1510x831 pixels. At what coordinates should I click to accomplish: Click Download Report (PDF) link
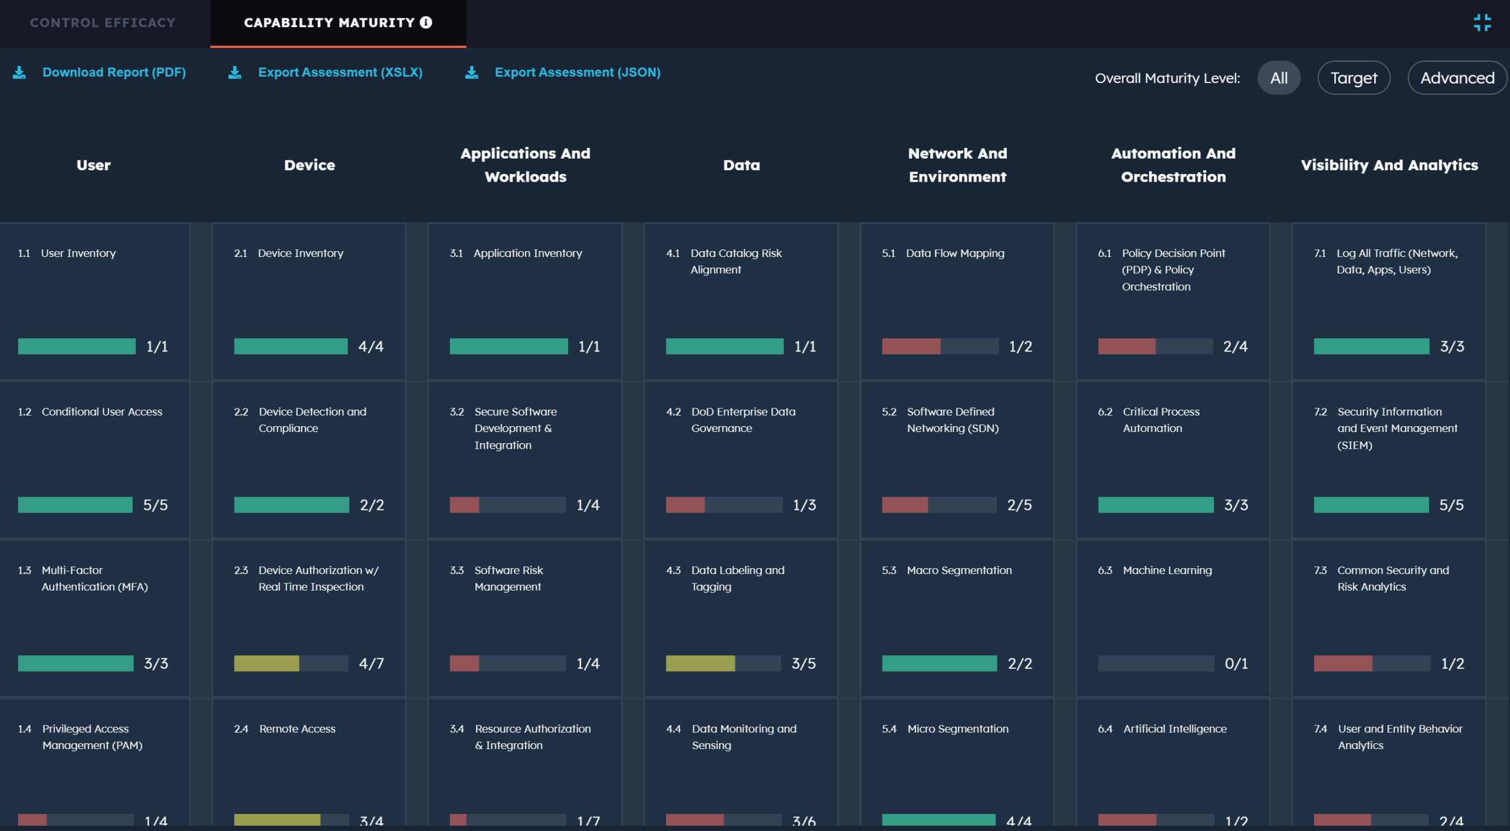pyautogui.click(x=114, y=72)
